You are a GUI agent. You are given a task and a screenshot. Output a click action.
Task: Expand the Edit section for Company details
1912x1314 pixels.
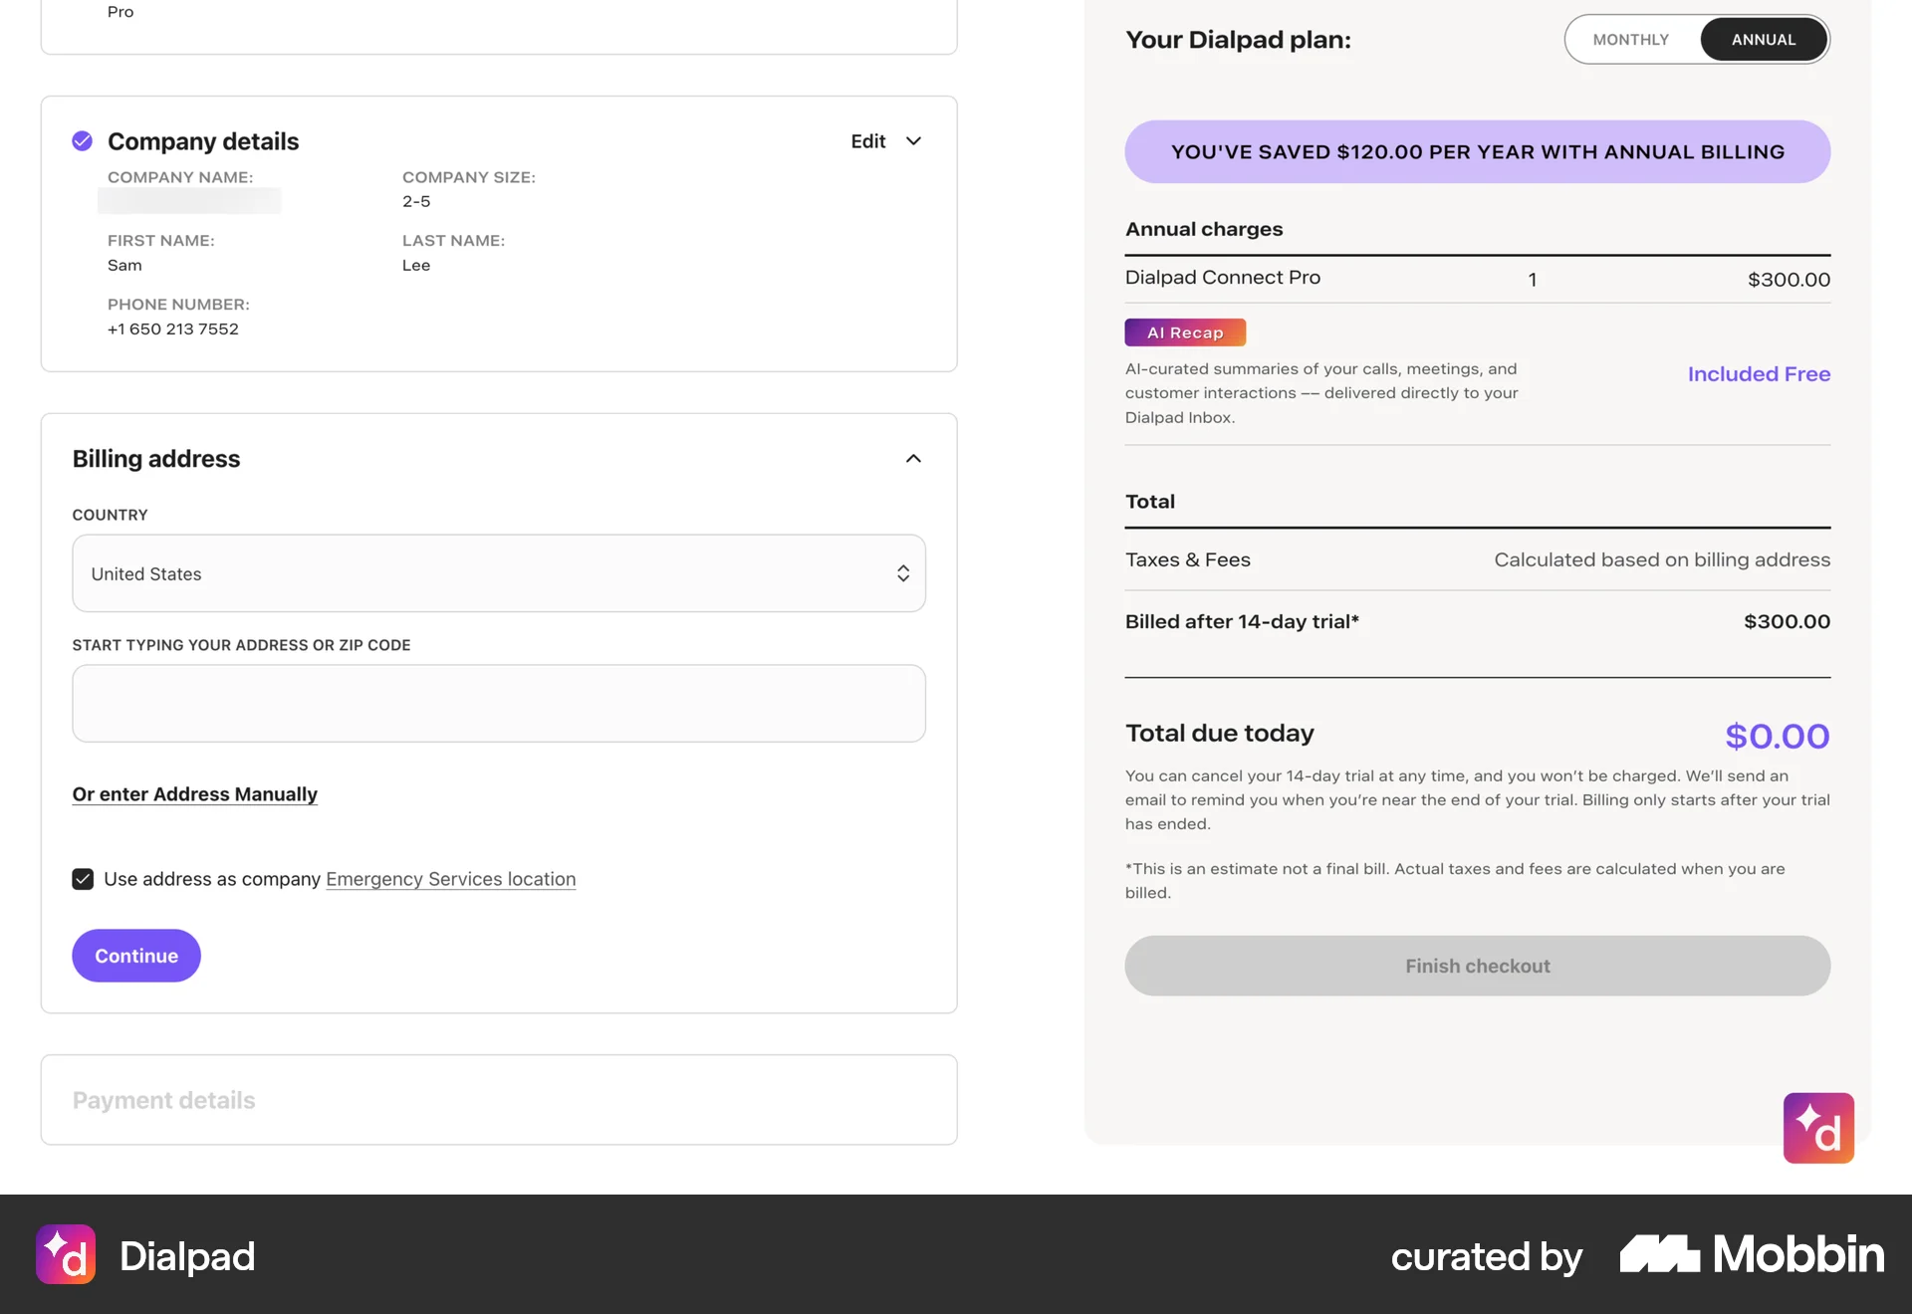885,141
